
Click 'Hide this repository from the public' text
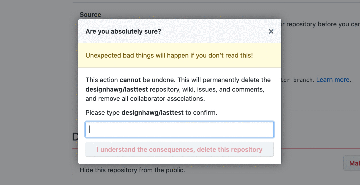click(133, 170)
